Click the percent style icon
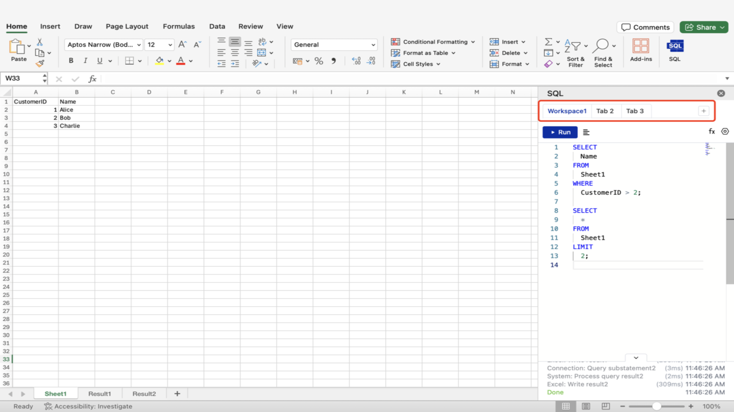Image resolution: width=734 pixels, height=412 pixels. [x=319, y=61]
